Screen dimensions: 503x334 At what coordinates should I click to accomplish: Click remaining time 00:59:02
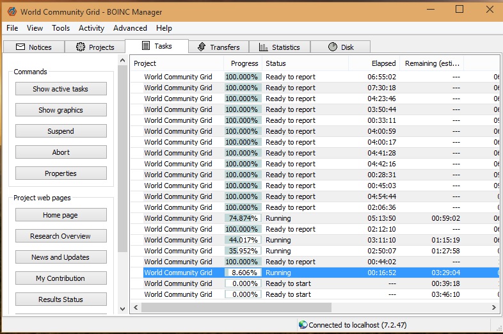click(445, 218)
